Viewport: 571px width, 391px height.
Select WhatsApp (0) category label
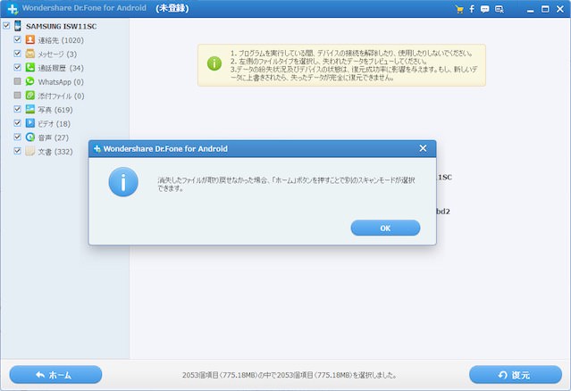pyautogui.click(x=61, y=82)
